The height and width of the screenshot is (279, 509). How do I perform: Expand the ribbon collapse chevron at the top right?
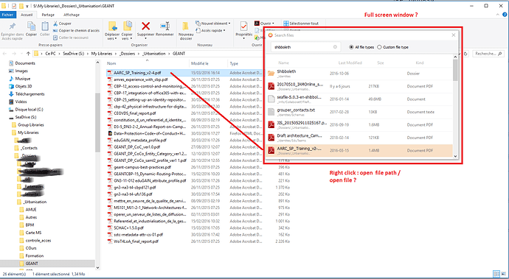[x=498, y=15]
